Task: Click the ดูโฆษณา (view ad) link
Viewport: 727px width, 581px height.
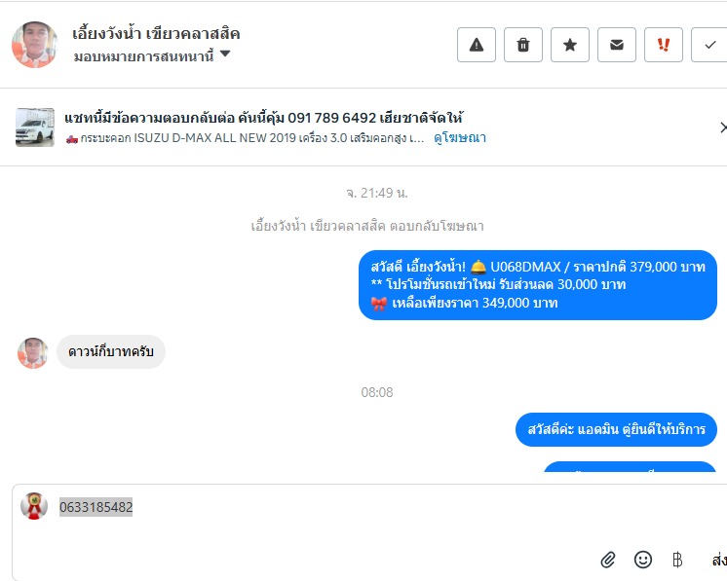Action: pos(460,138)
